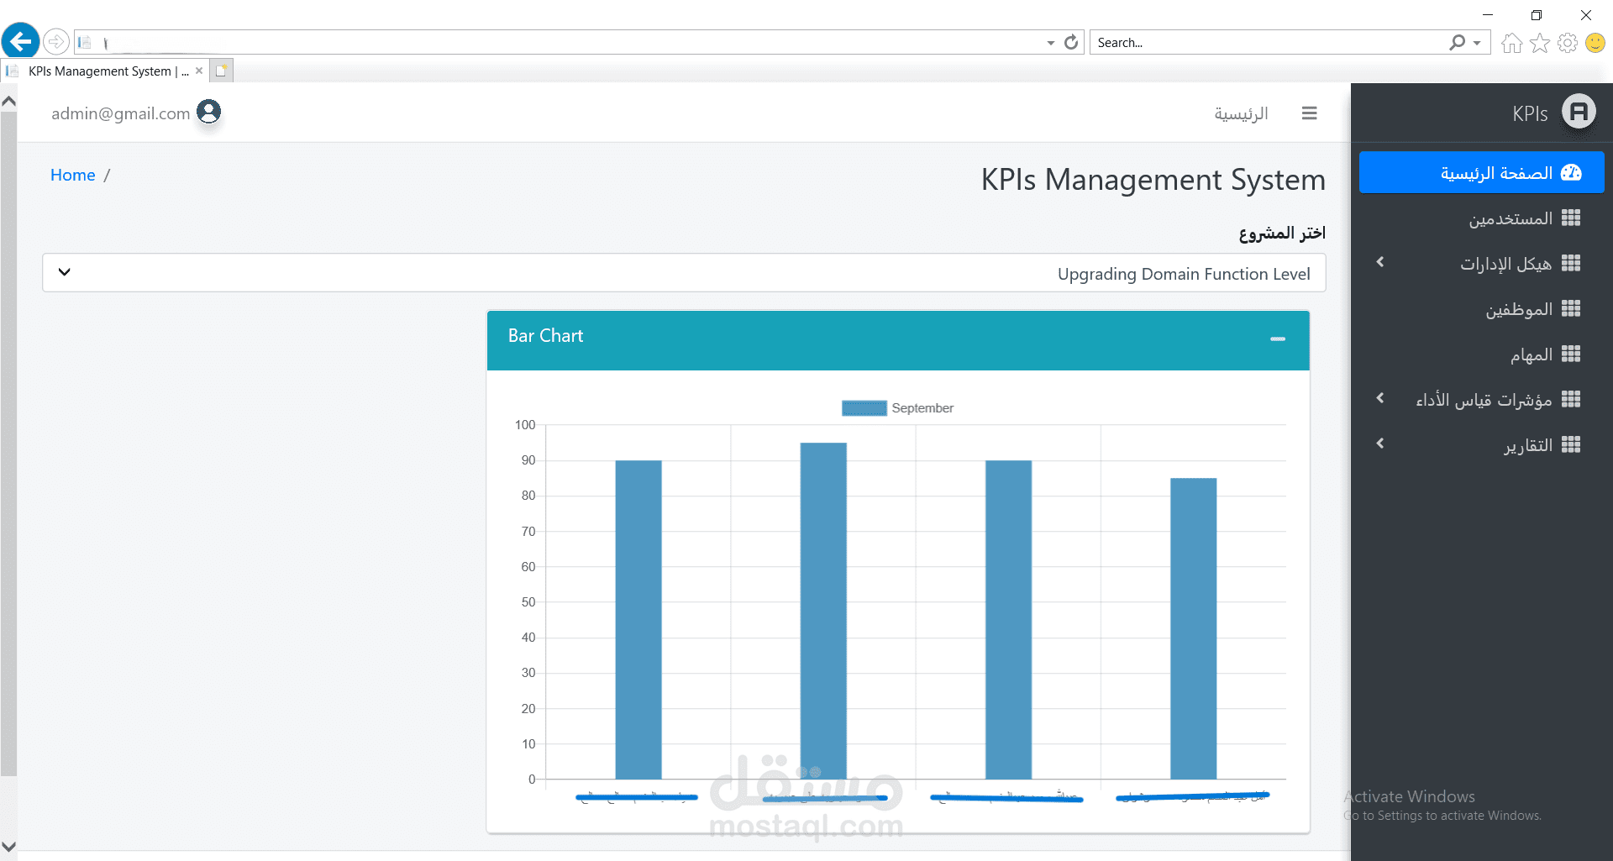
Task: Open المستخدمين users menu item
Action: 1482,218
